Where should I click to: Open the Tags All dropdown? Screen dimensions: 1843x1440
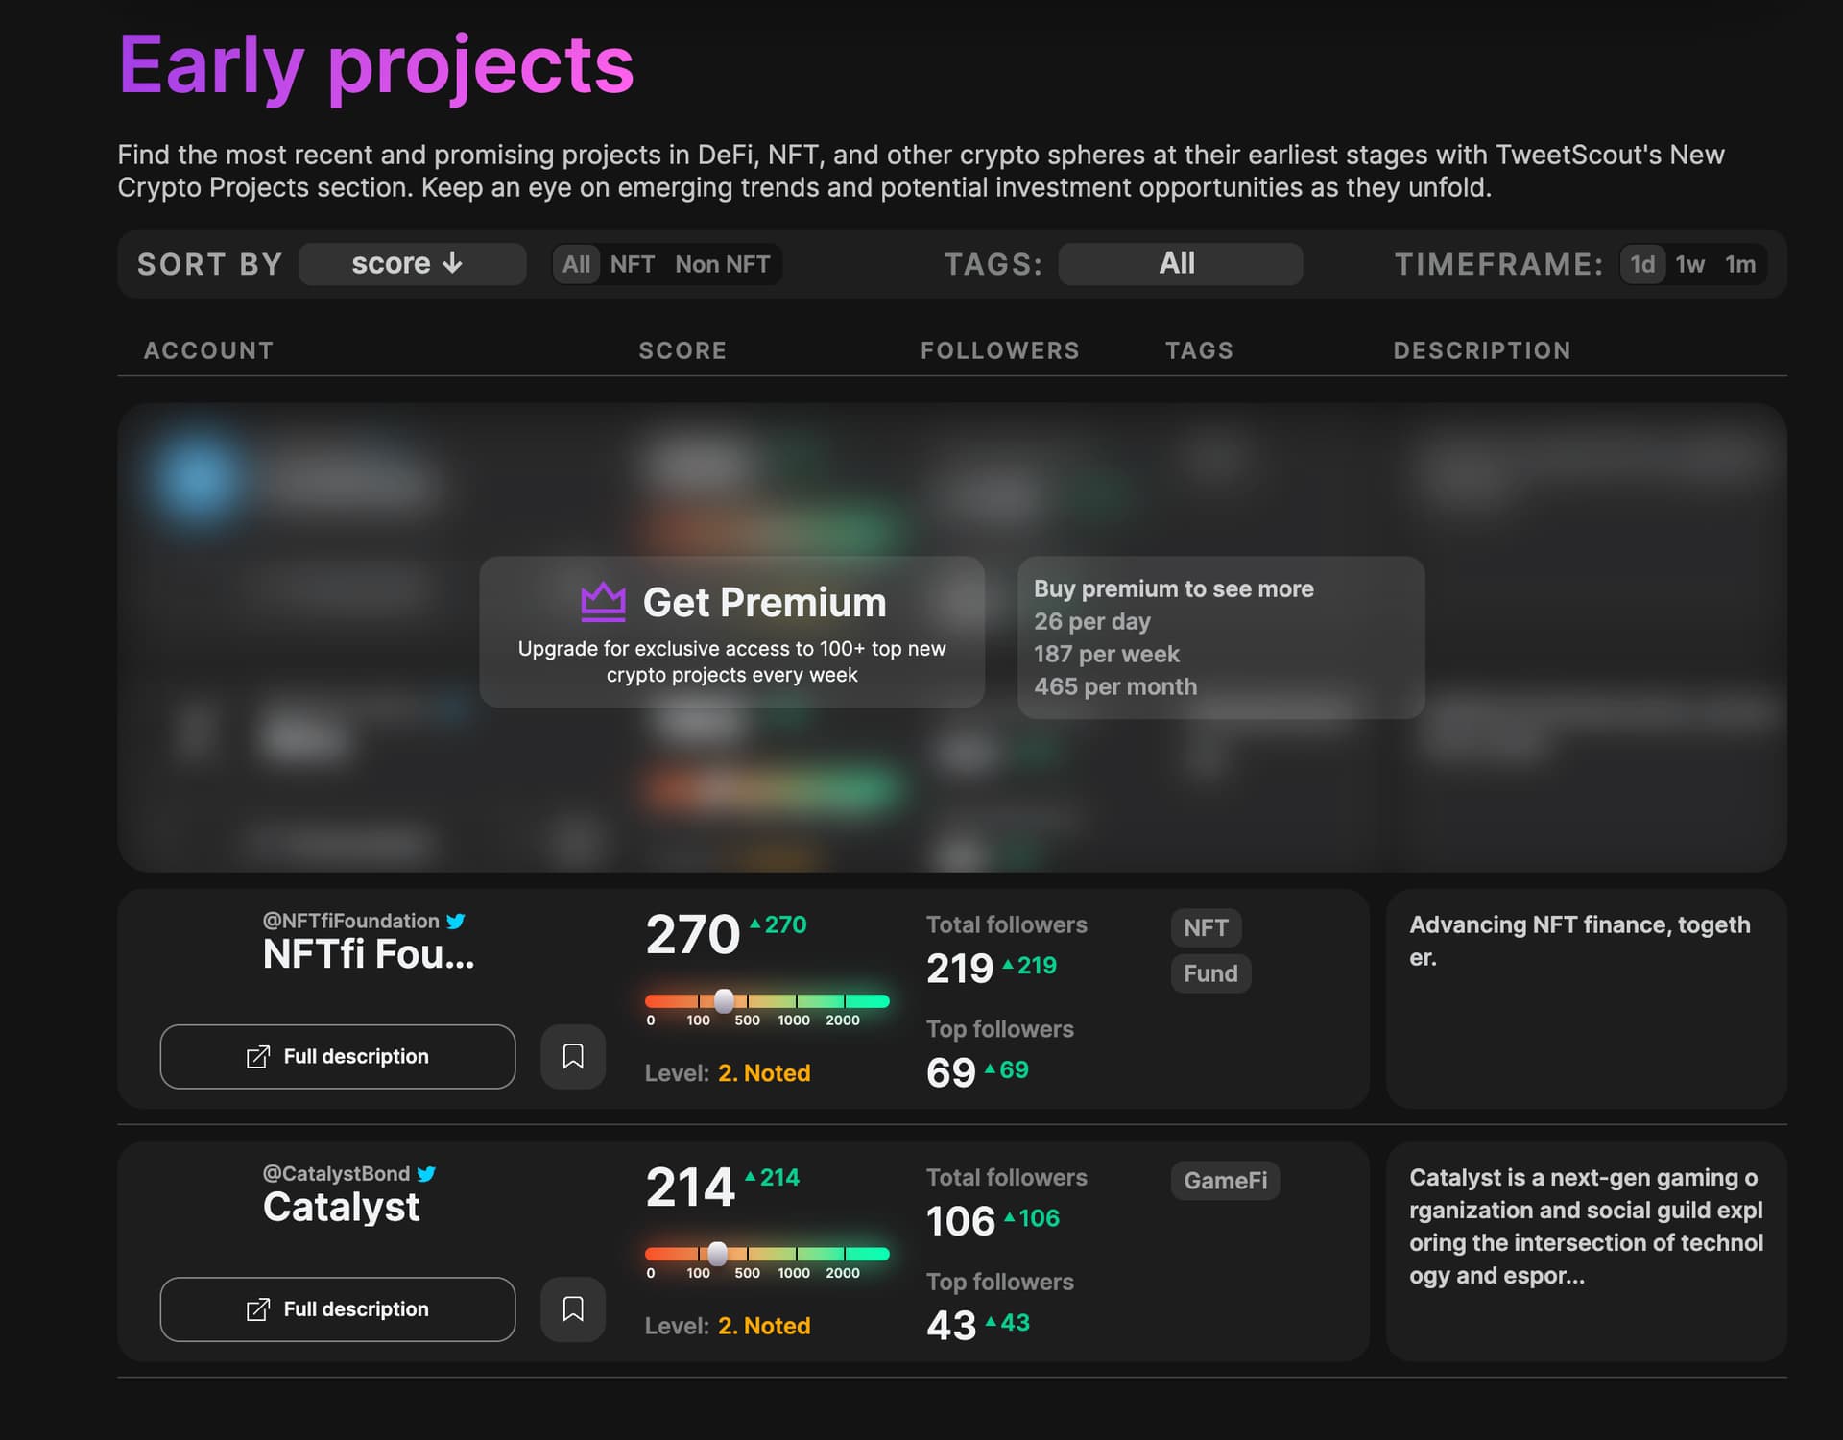pyautogui.click(x=1179, y=264)
